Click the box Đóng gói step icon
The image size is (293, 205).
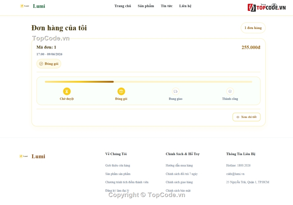(121, 91)
